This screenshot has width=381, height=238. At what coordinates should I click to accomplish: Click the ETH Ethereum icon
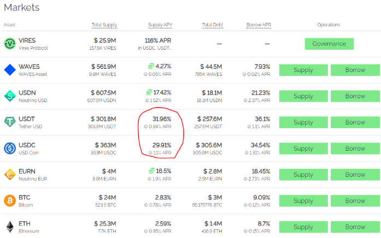click(x=10, y=227)
